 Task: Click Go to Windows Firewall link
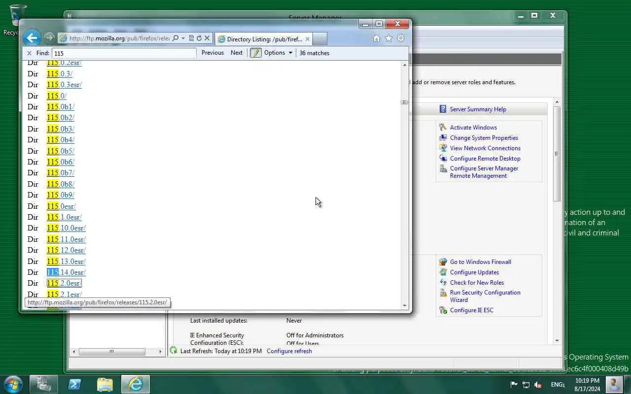pos(480,262)
